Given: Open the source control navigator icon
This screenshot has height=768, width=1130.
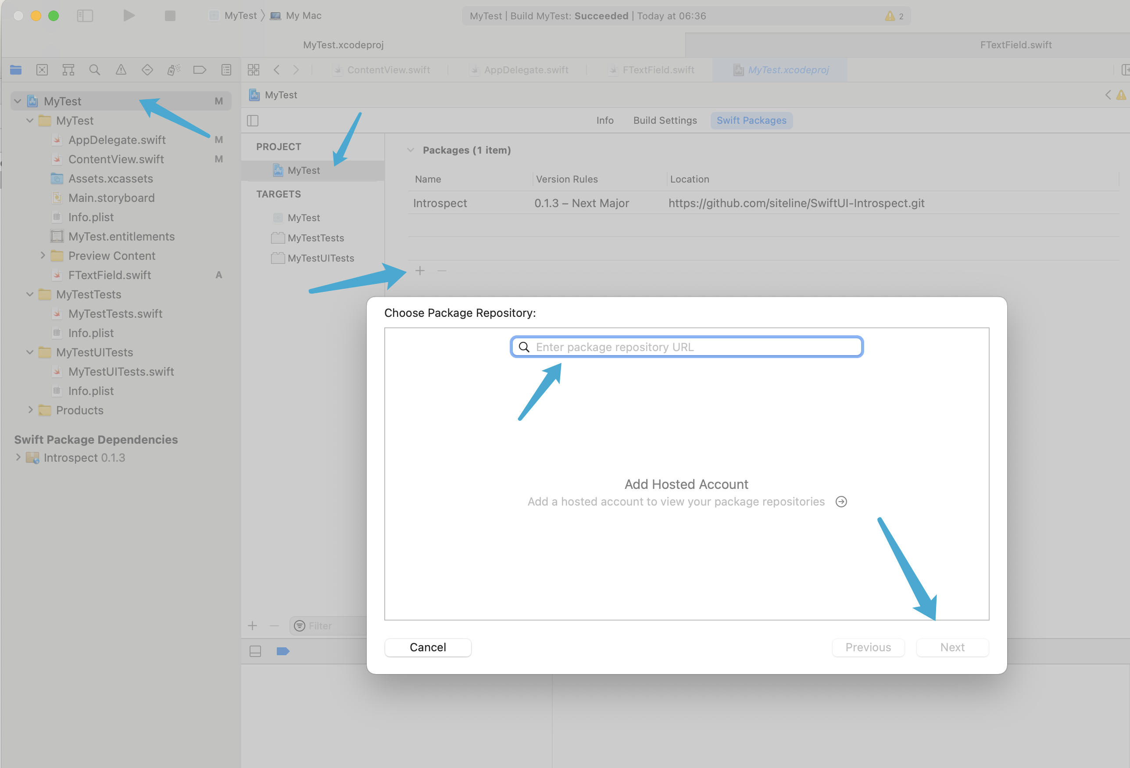Looking at the screenshot, I should click(x=42, y=70).
